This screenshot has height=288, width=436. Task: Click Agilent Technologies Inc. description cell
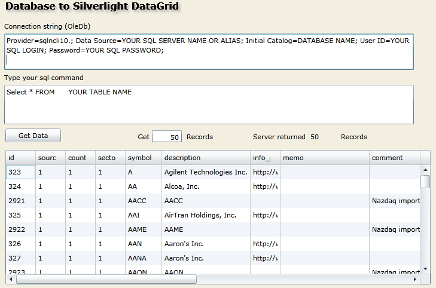206,172
